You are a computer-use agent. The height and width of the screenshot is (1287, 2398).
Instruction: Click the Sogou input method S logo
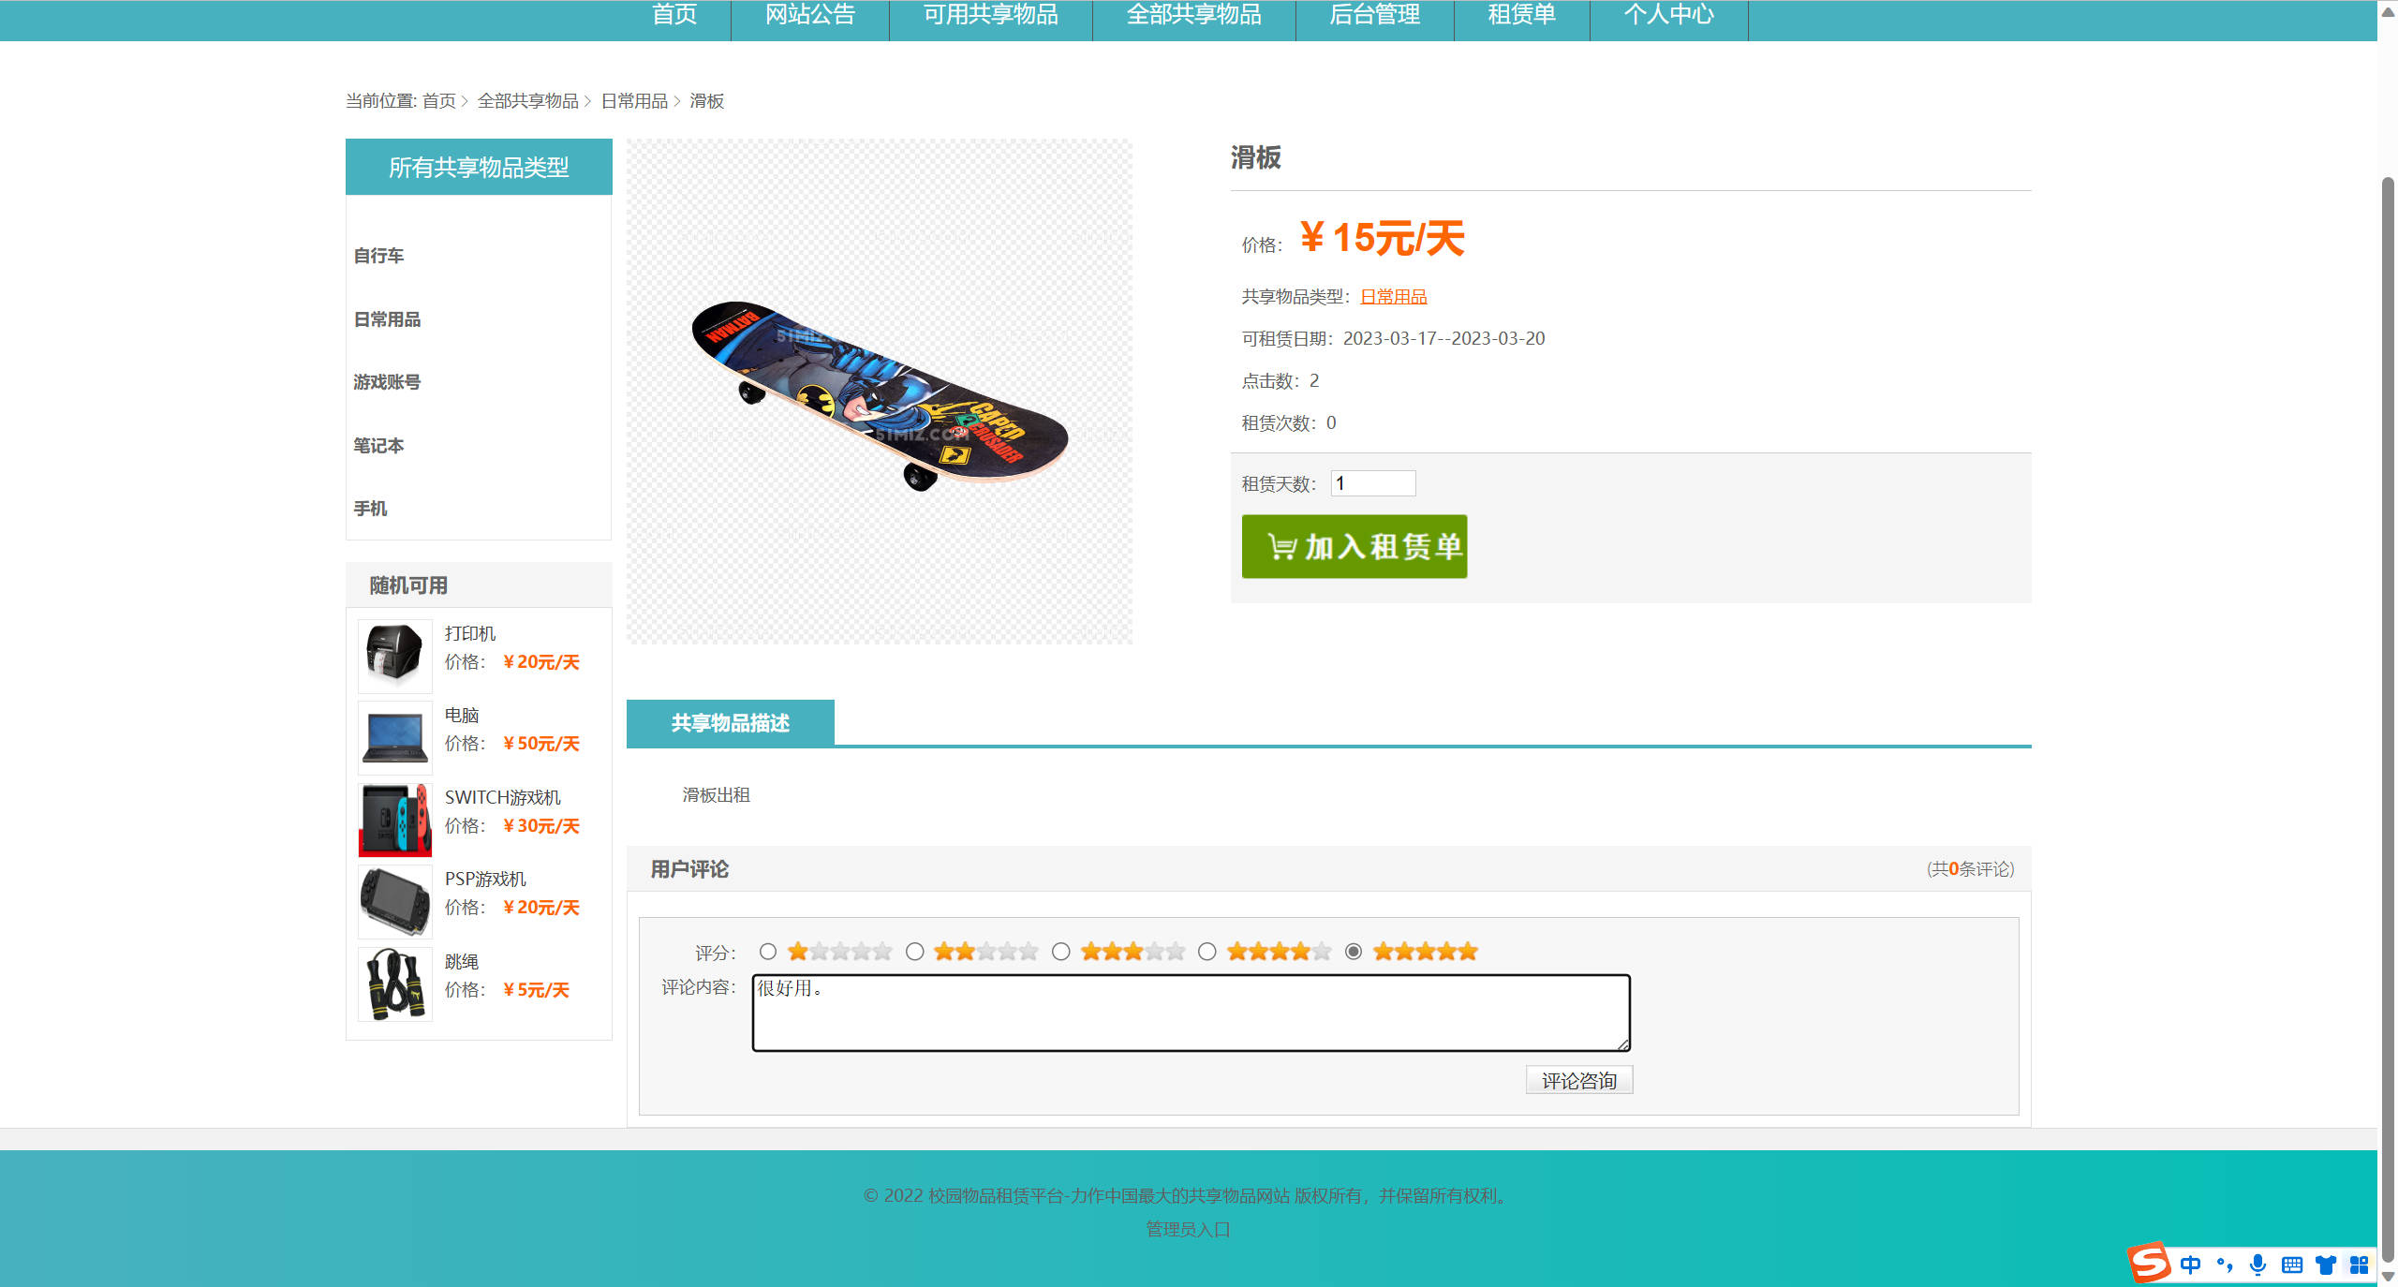[x=2150, y=1264]
